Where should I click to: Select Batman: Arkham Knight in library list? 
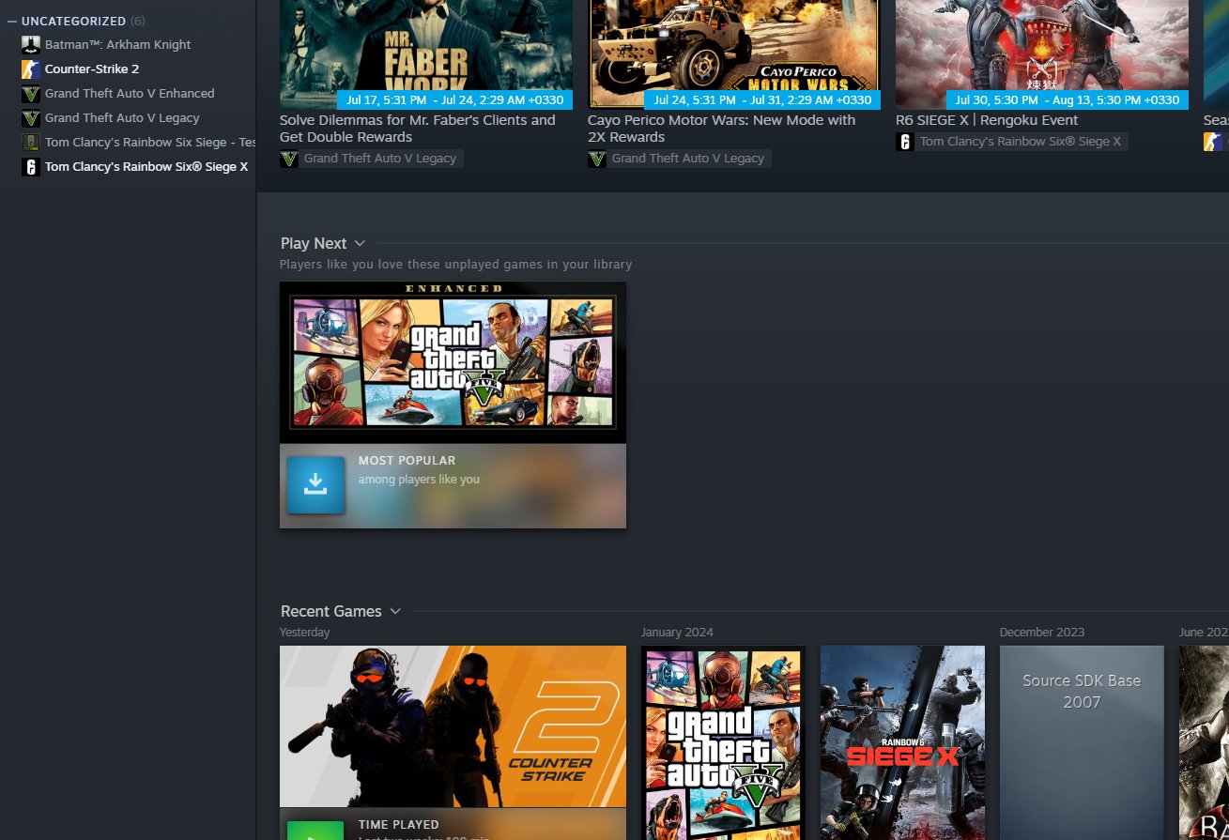117,44
